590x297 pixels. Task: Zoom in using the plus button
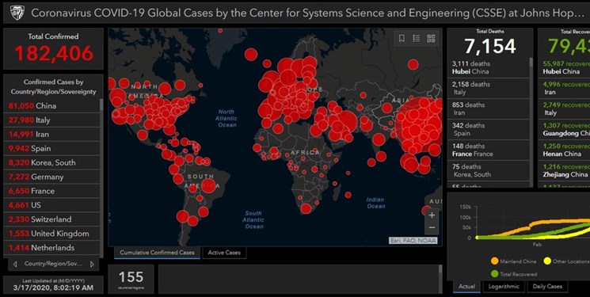pyautogui.click(x=432, y=215)
